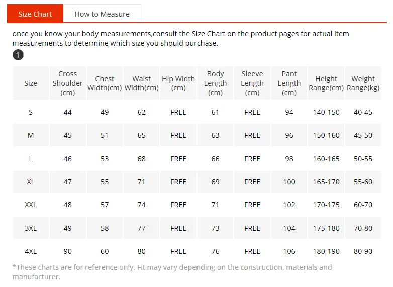Click the Body Length (cm) header
This screenshot has width=393, height=287.
[215, 83]
